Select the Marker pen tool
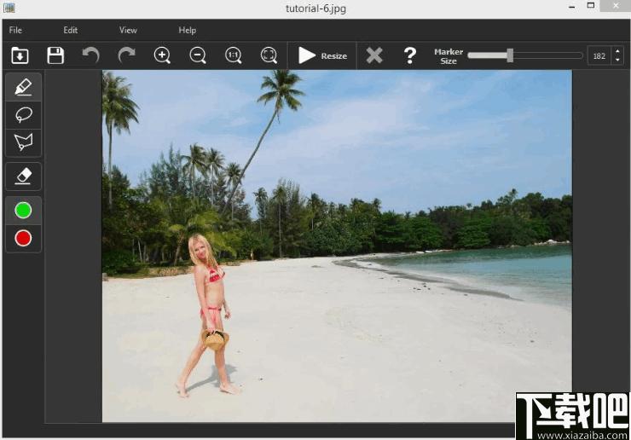 (x=23, y=87)
